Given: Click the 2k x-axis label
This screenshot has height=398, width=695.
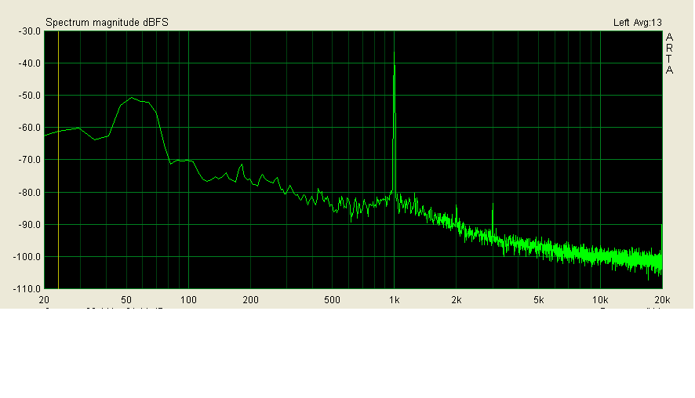Looking at the screenshot, I should (x=456, y=300).
